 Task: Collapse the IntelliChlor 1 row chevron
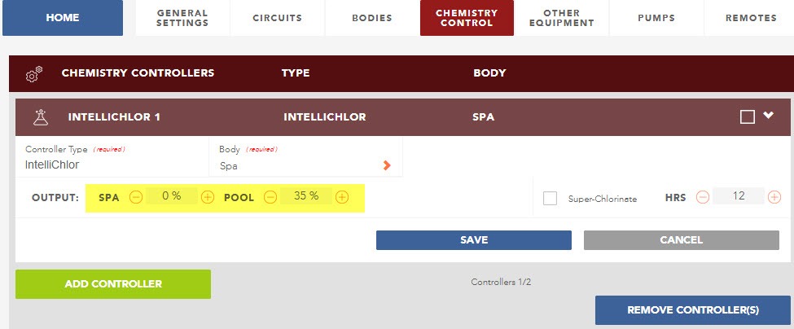pos(769,116)
